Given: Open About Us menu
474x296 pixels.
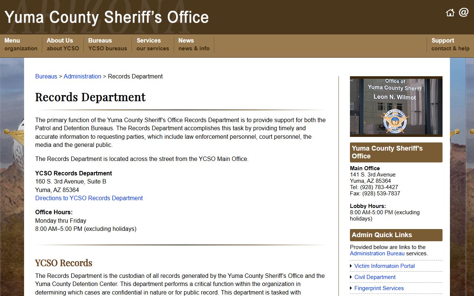Looking at the screenshot, I should (x=63, y=44).
